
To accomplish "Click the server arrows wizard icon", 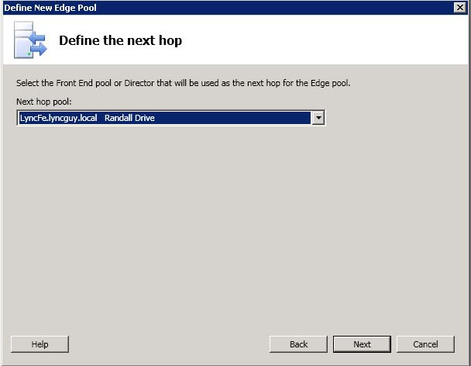I will [30, 40].
